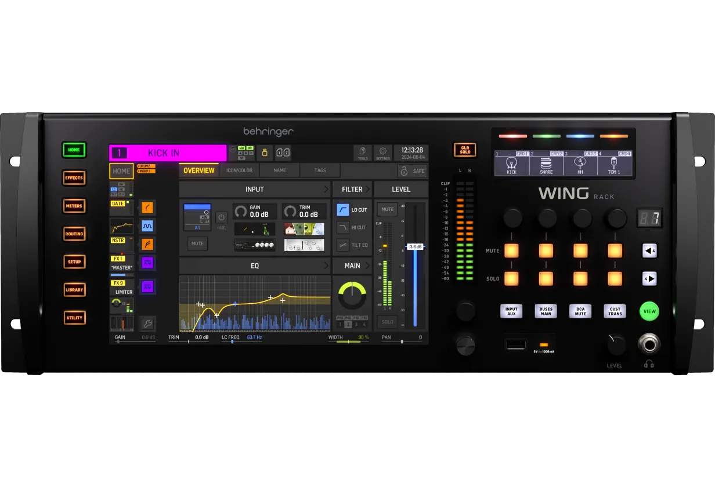Switch to the ICON/COLOR tab
The height and width of the screenshot is (487, 715).
click(x=240, y=170)
